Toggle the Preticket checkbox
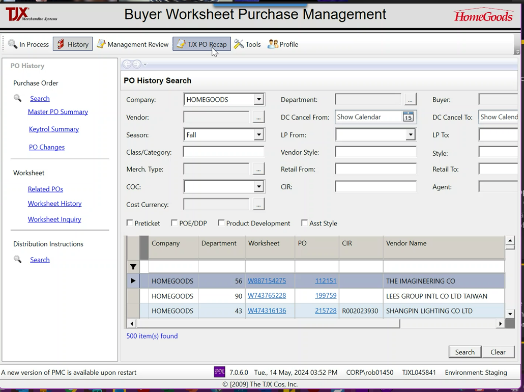This screenshot has height=392, width=524. coord(130,223)
